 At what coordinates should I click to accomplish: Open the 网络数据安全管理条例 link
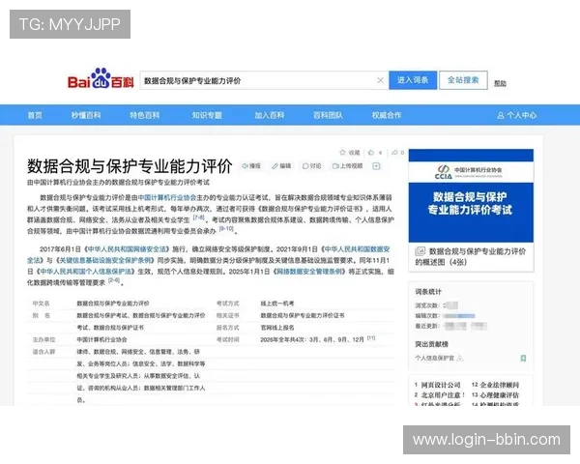click(309, 272)
